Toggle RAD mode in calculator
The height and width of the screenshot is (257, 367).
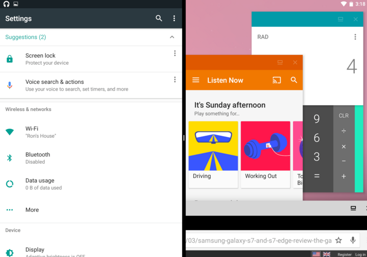click(263, 37)
